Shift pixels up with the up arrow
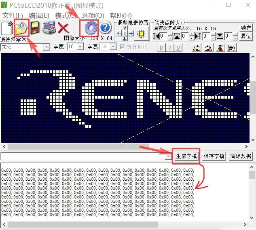 coord(125,28)
